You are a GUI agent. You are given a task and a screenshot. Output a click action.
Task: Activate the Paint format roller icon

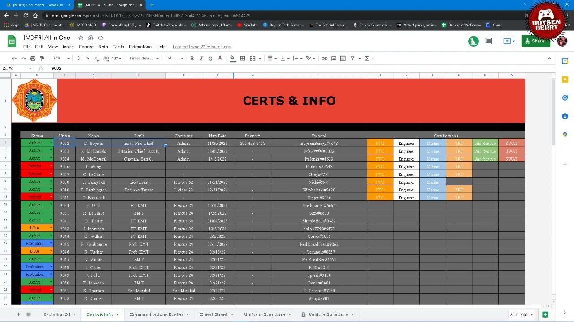[x=42, y=59]
